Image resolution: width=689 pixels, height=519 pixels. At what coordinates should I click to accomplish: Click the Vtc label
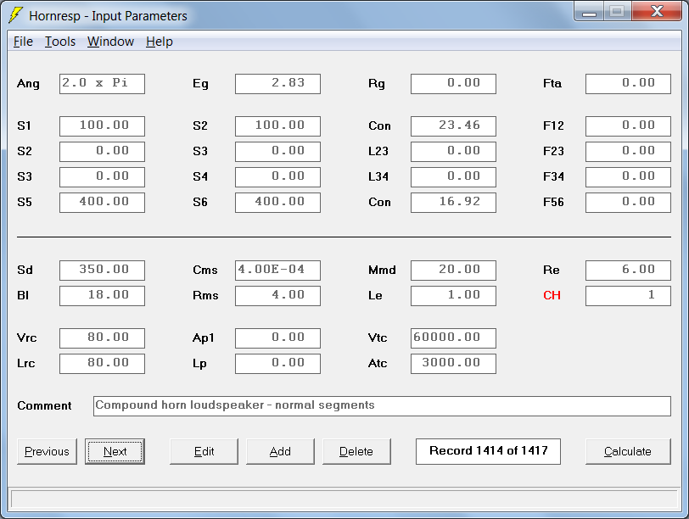tap(378, 338)
